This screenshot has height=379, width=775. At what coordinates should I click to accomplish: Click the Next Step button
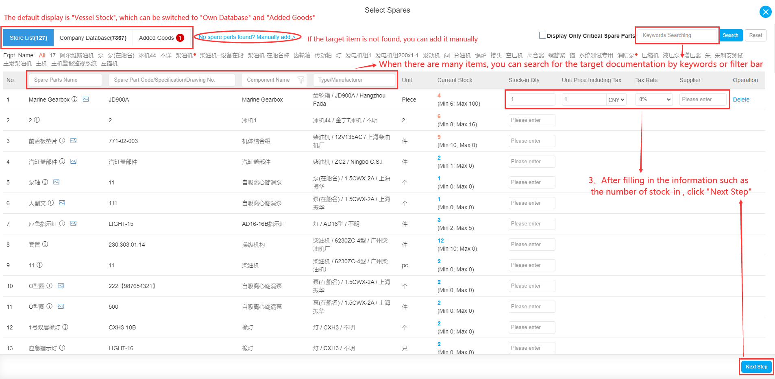(x=756, y=367)
